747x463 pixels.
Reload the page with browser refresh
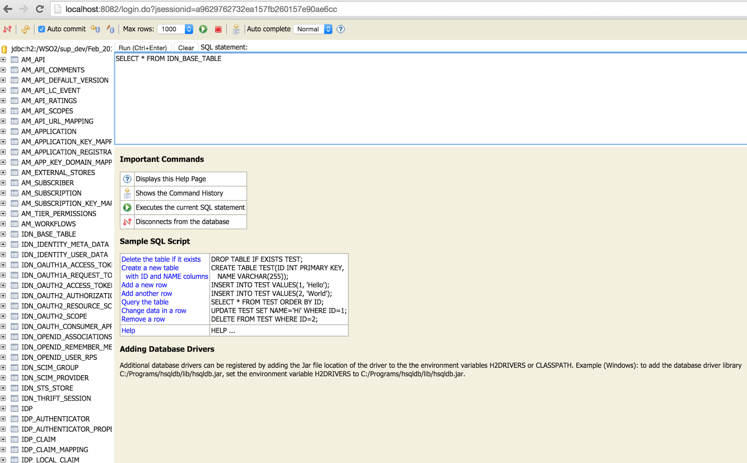[40, 9]
